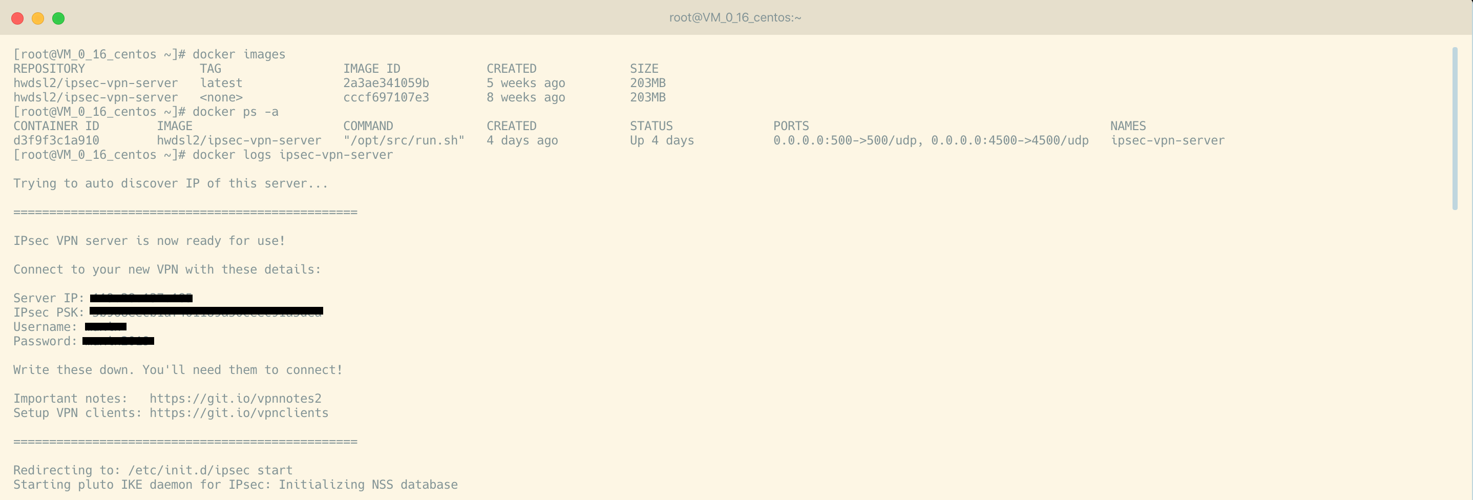The image size is (1473, 500).
Task: Click the NAMES column header
Action: [1128, 126]
